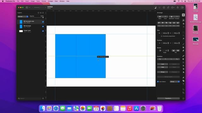This screenshot has height=113, width=202.
Task: Click the Unite shapes combine icon
Action: pos(160,59)
